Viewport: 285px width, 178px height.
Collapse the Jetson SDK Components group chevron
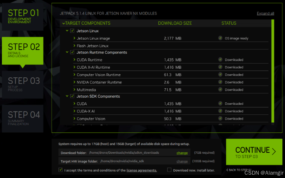pyautogui.click(x=67, y=96)
